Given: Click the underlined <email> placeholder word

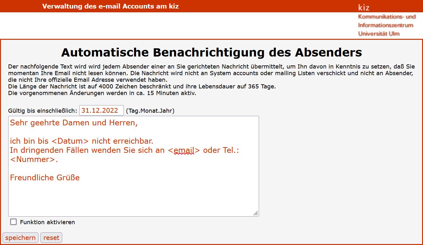Looking at the screenshot, I should 184,150.
